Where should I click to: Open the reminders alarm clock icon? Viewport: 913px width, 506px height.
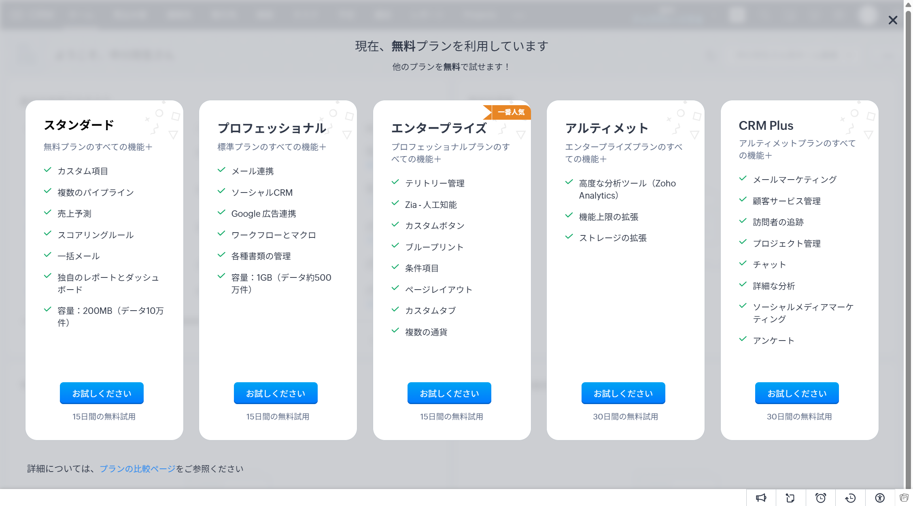pos(820,498)
